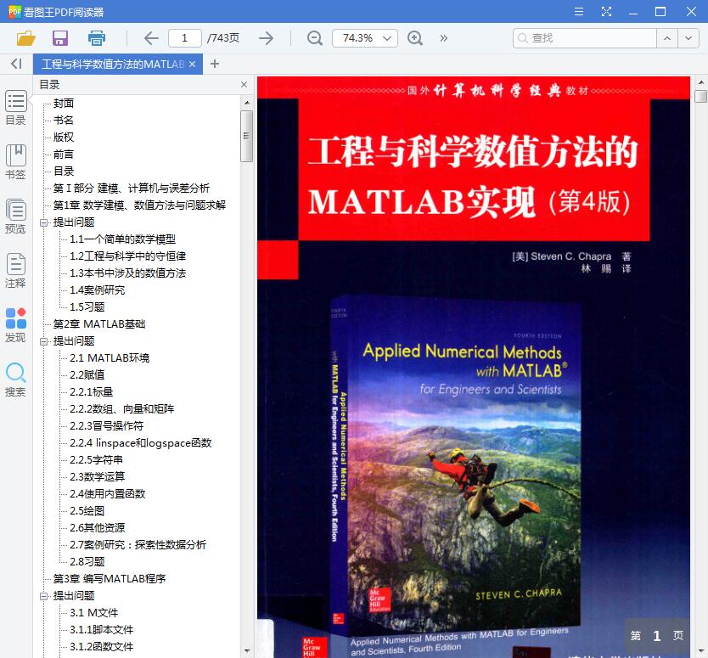This screenshot has width=708, height=658.
Task: Collapse the sidebar with the left arrow bar icon
Action: tap(16, 64)
